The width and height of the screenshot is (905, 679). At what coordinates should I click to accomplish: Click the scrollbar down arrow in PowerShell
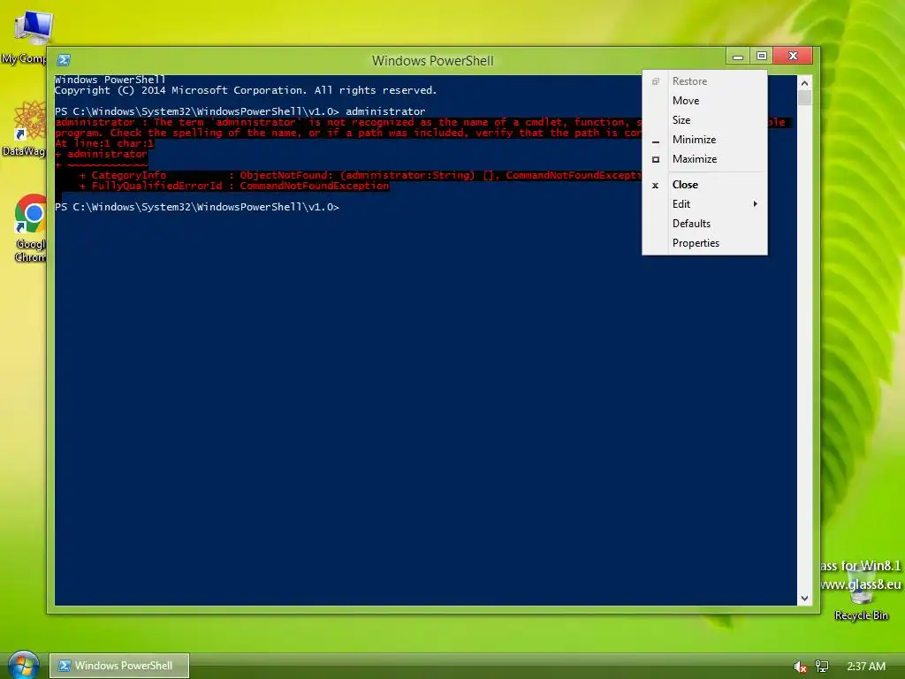[x=804, y=599]
